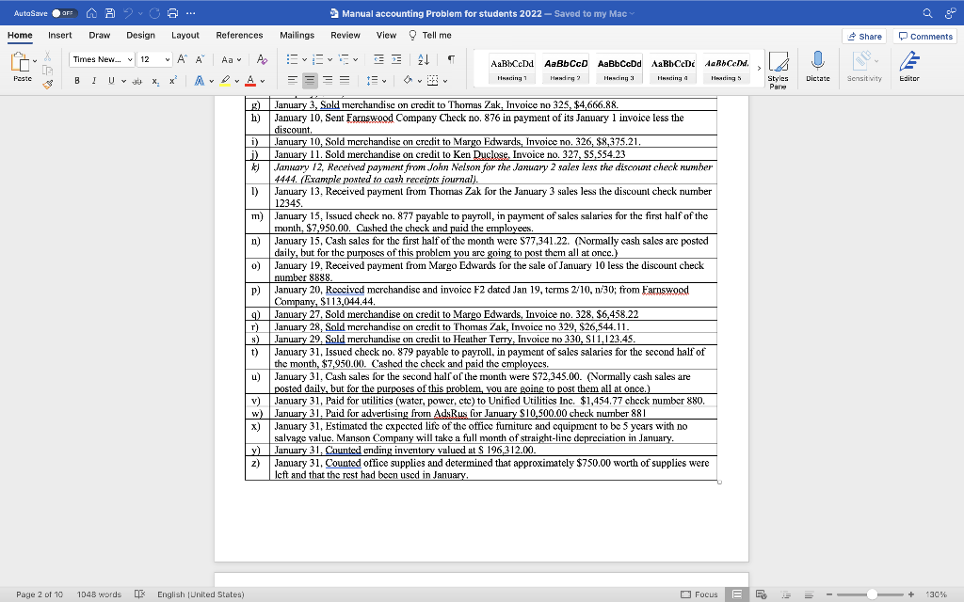The width and height of the screenshot is (964, 602).
Task: Toggle bold formatting
Action: coord(77,81)
